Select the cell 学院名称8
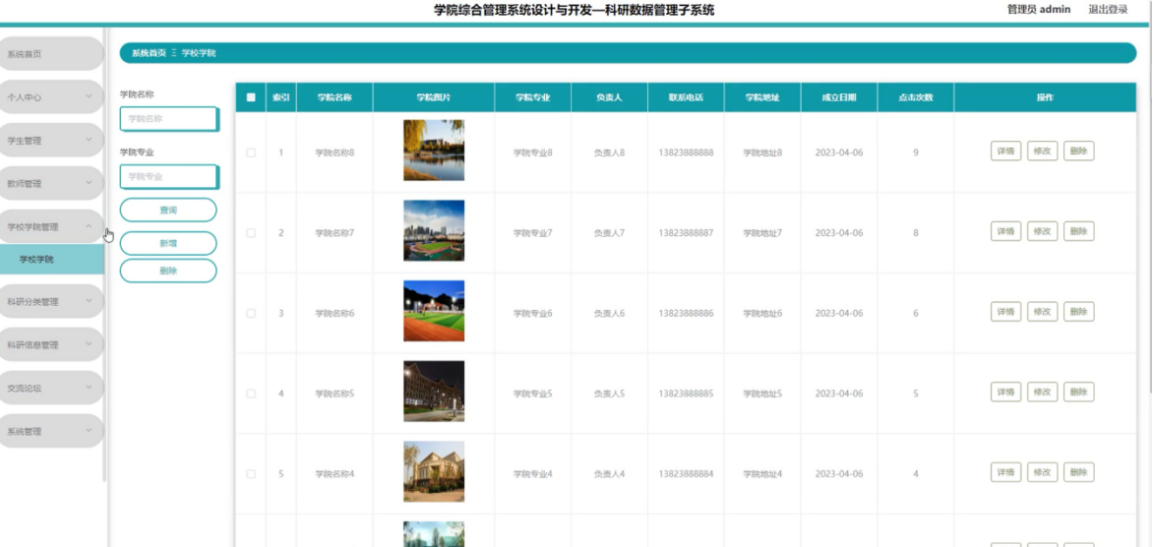Viewport: 1153px width, 547px height. tap(334, 152)
